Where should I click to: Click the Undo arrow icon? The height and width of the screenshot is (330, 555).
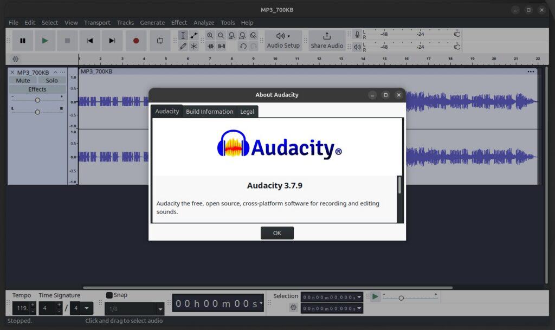coord(243,46)
